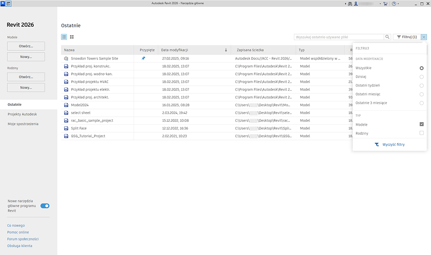Click file icon of Split Face
Viewport: 431px width, 255px height.
[x=66, y=128]
